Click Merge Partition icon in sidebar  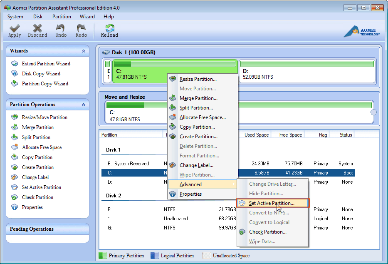tap(15, 127)
